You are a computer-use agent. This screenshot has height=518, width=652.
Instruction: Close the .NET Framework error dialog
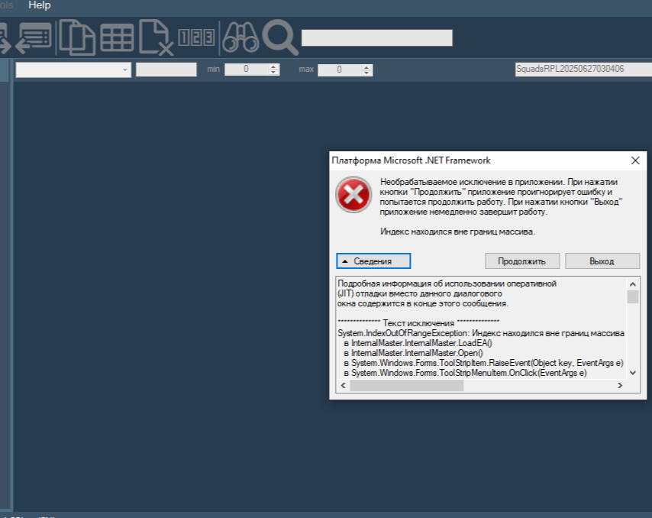tap(635, 160)
